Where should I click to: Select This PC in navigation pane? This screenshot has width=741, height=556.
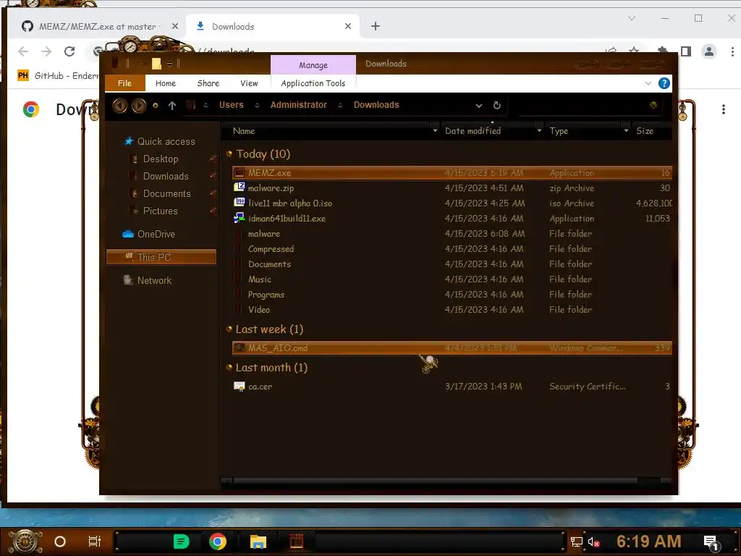[161, 257]
